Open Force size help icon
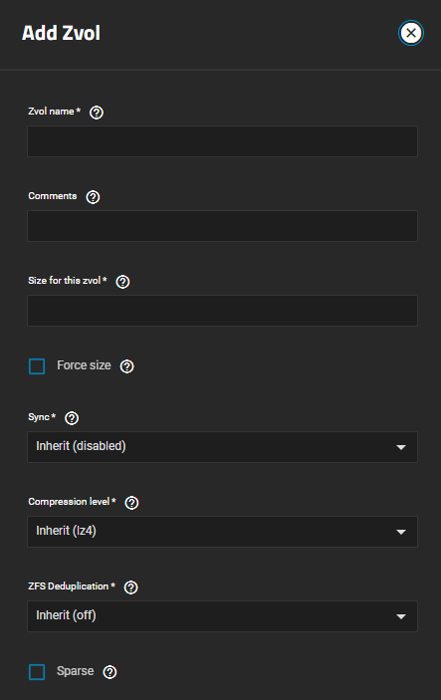441x700 pixels. [126, 366]
